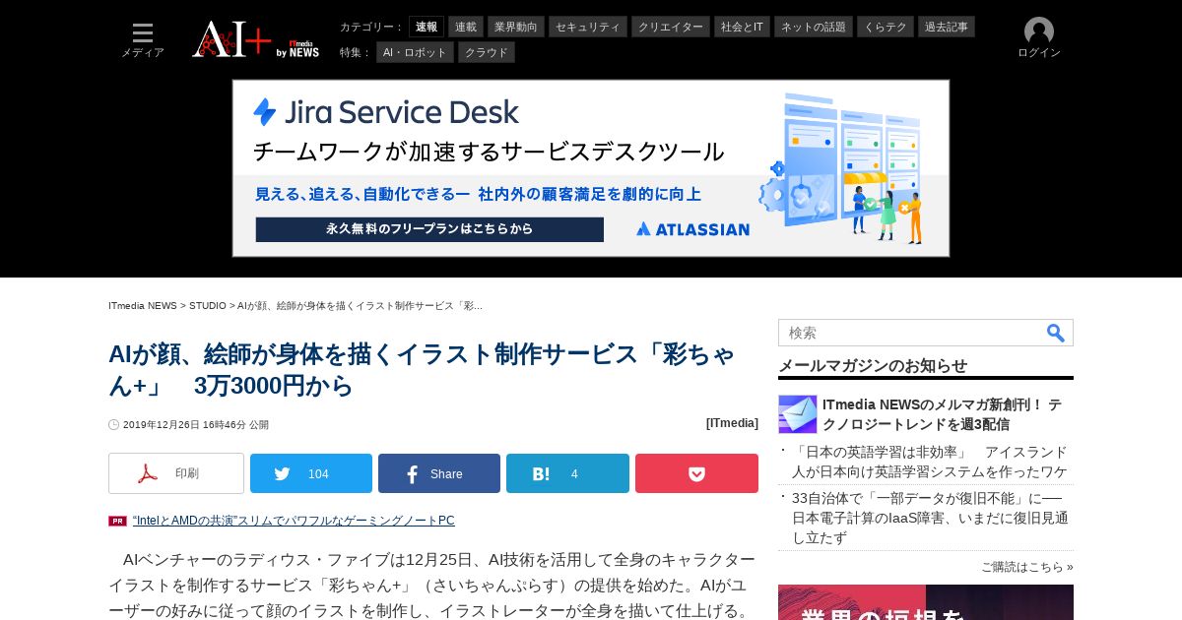Open ITmedia NEWSのメルマガ新創刊 headline
This screenshot has height=620, width=1182.
point(942,414)
